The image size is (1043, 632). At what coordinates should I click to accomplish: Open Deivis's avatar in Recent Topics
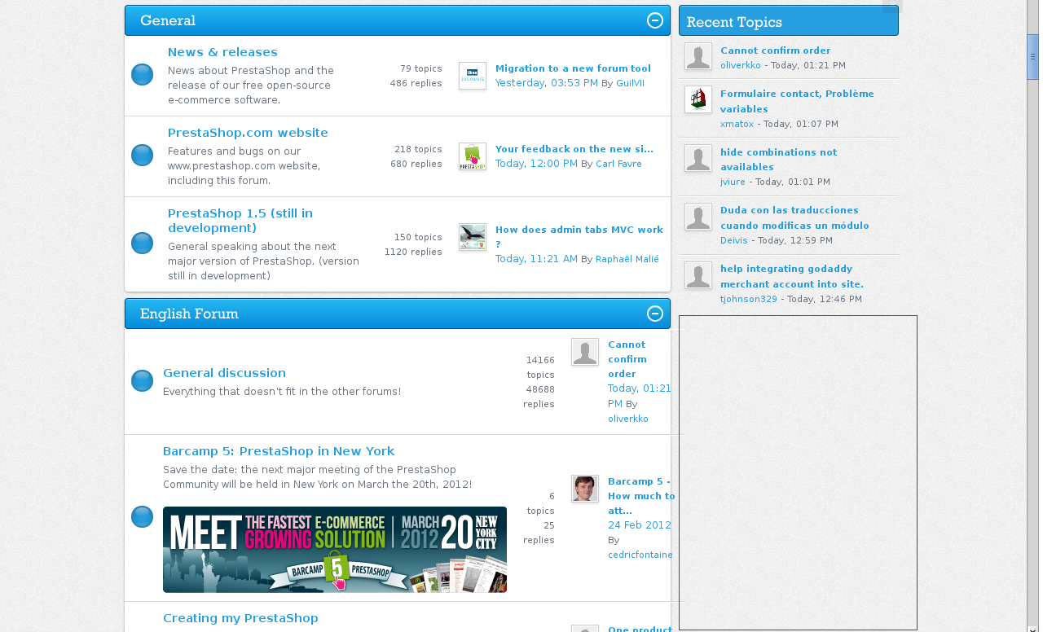pos(698,217)
